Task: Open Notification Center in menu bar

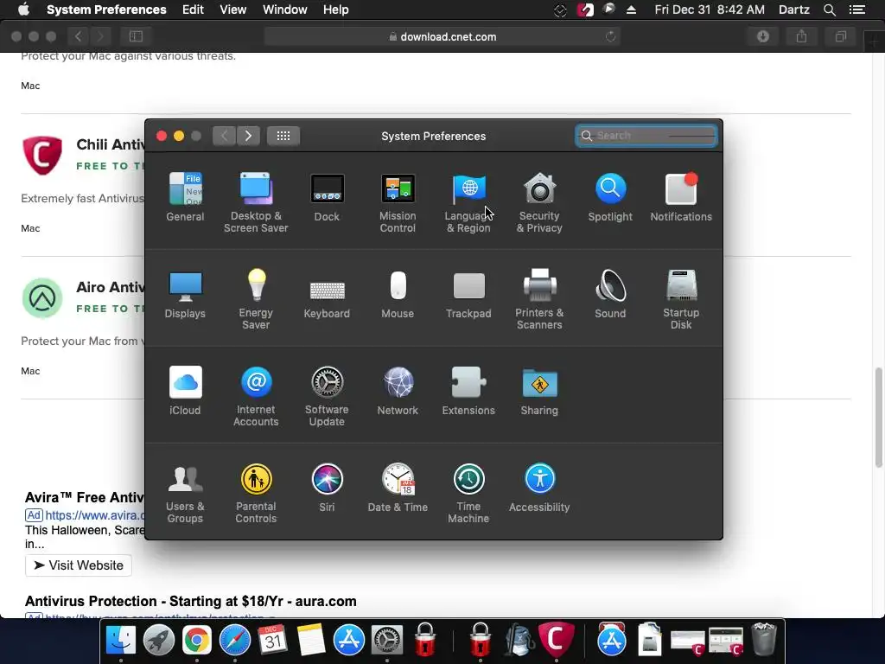Action: click(x=857, y=10)
